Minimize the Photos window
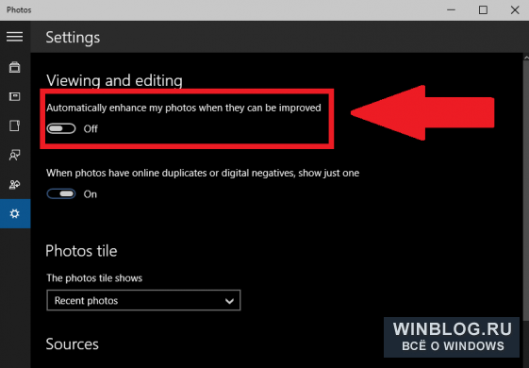The height and width of the screenshot is (368, 529). click(451, 10)
